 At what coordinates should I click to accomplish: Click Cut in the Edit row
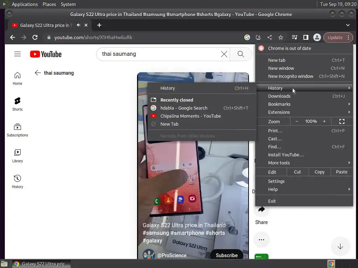coord(297,172)
